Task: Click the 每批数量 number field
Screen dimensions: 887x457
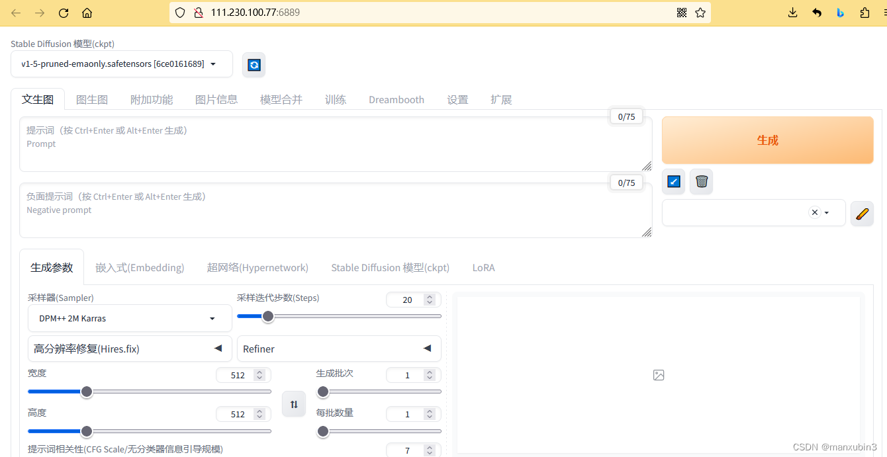Action: pos(414,414)
